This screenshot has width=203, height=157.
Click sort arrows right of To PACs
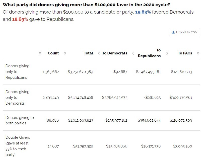click(198, 53)
